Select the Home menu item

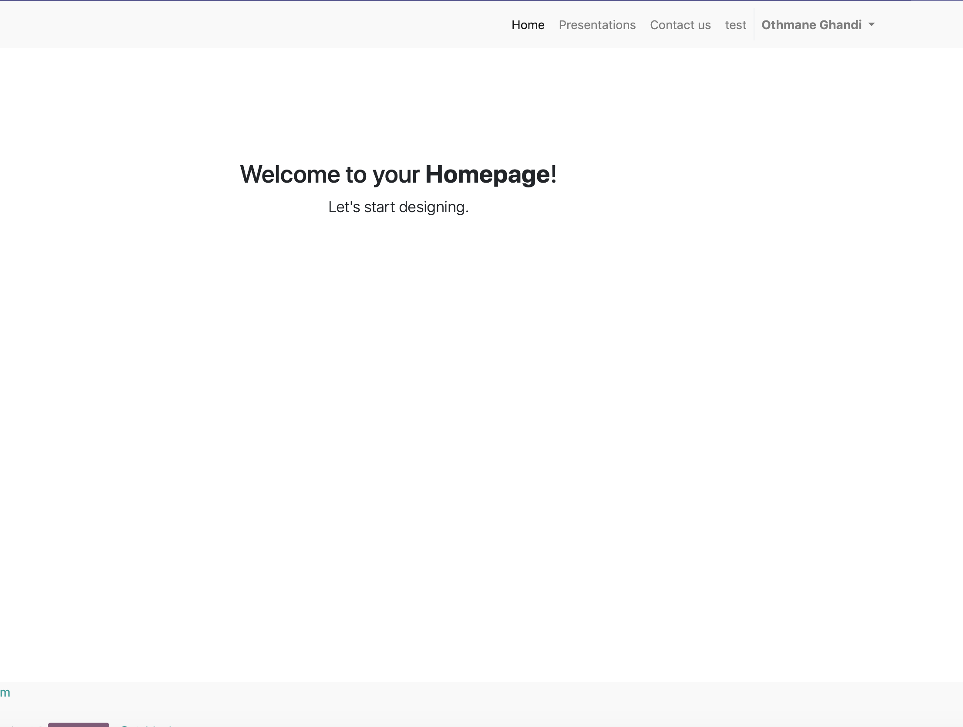[527, 25]
